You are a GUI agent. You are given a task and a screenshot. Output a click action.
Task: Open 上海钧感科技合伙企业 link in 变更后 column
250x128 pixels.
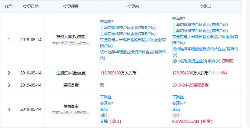coord(200,31)
